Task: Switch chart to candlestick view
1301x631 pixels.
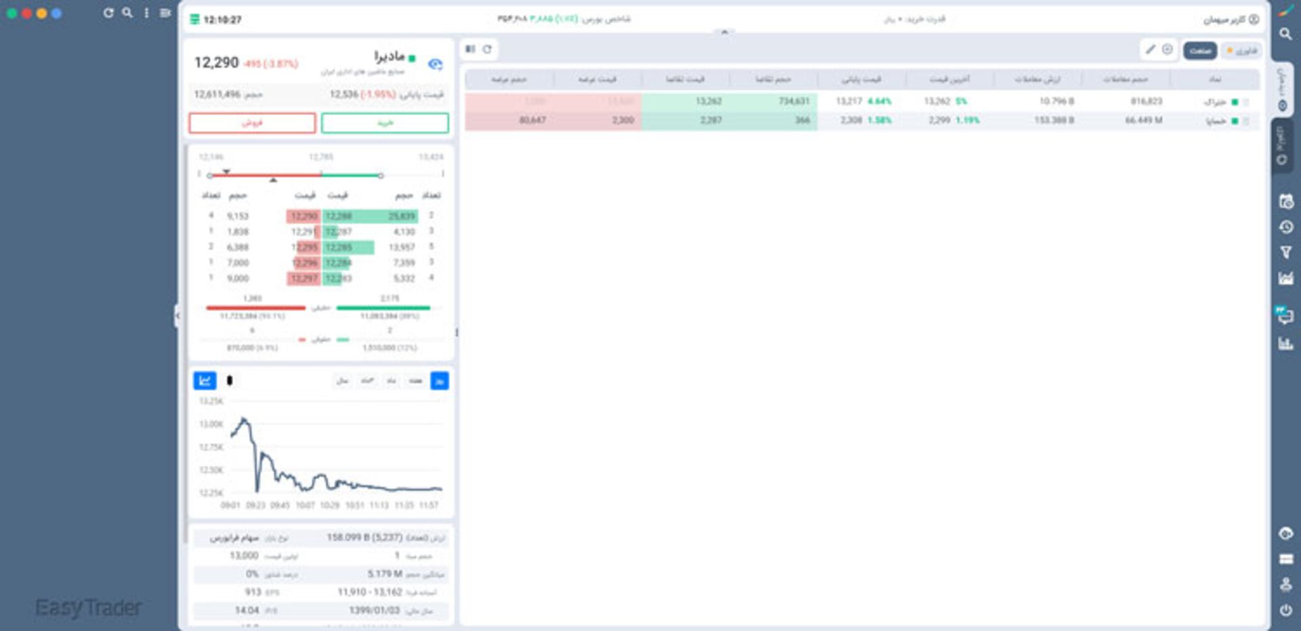Action: point(230,380)
